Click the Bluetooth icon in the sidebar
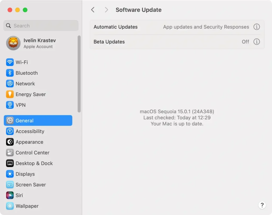Image resolution: width=272 pixels, height=215 pixels. click(10, 73)
